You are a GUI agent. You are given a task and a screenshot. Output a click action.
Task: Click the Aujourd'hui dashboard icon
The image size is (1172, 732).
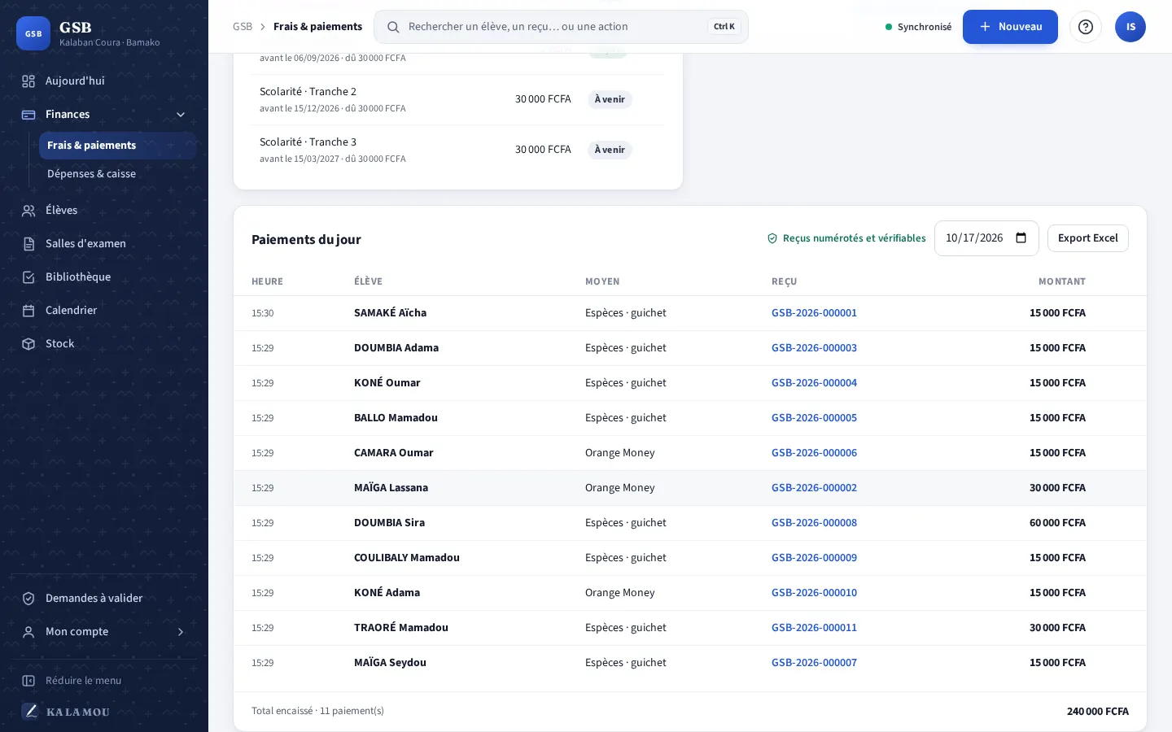pyautogui.click(x=28, y=81)
